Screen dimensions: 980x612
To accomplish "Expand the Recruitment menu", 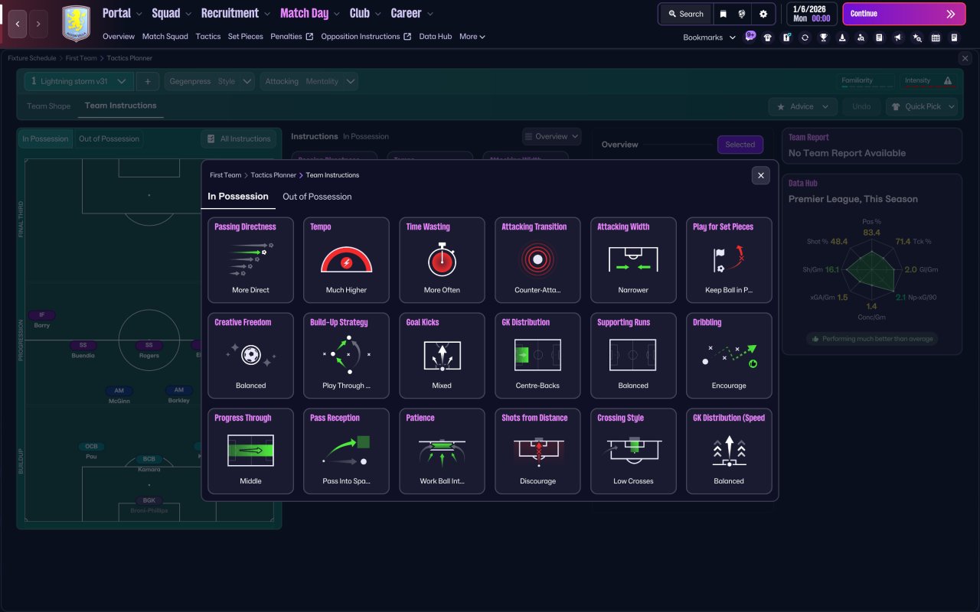I will click(x=236, y=13).
